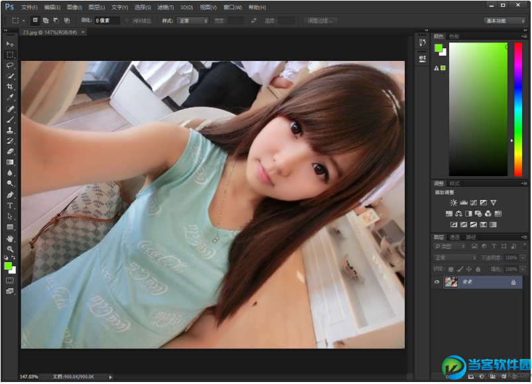Click the vertical hue spectrum slider
The image size is (532, 384).
click(x=517, y=109)
